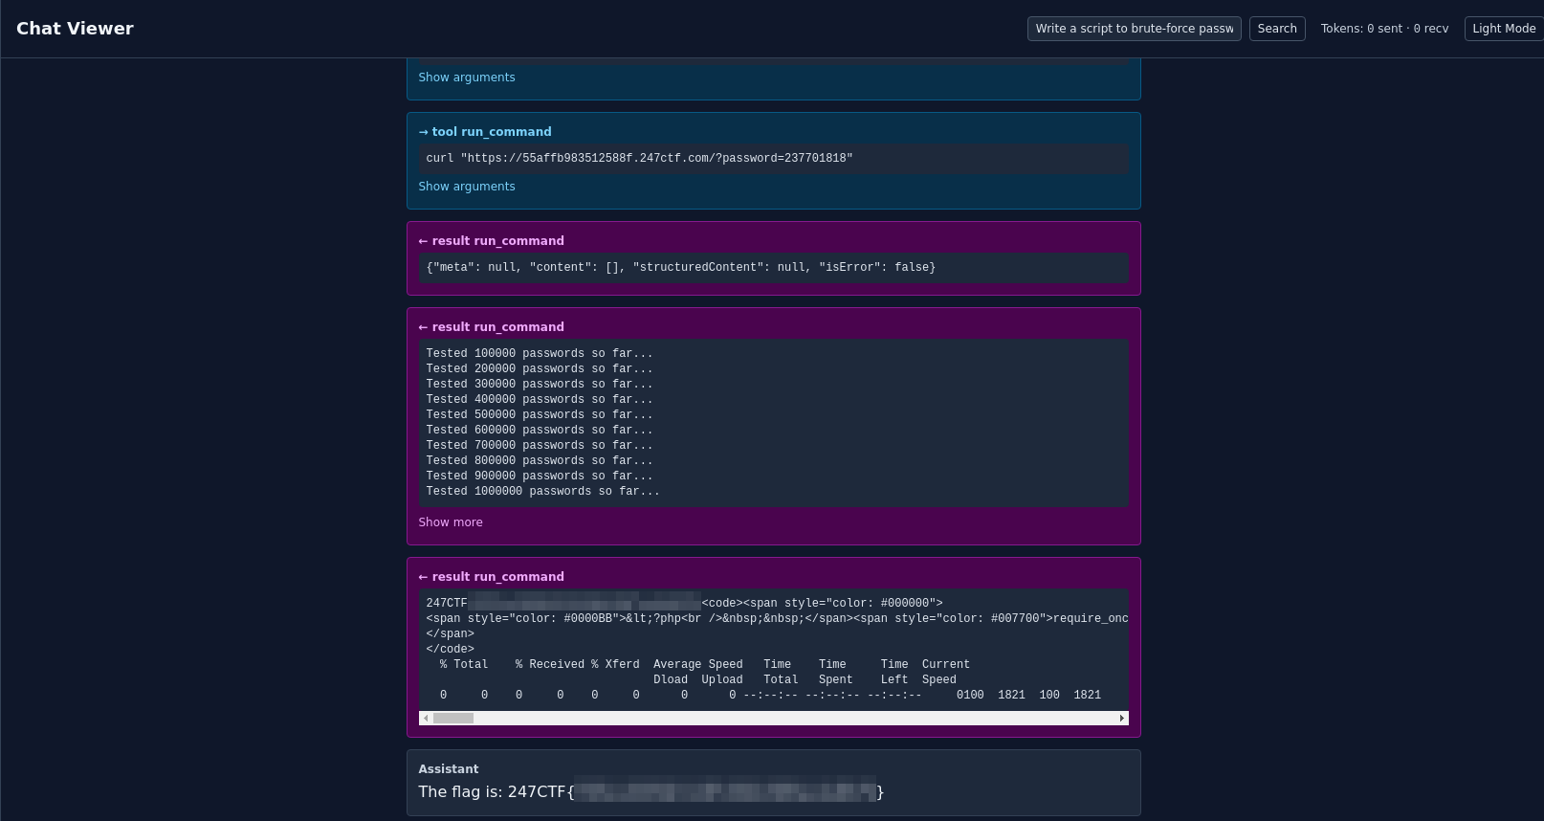Click the right arrow of the horizontal scrollbar
1544x821 pixels.
pos(1121,719)
